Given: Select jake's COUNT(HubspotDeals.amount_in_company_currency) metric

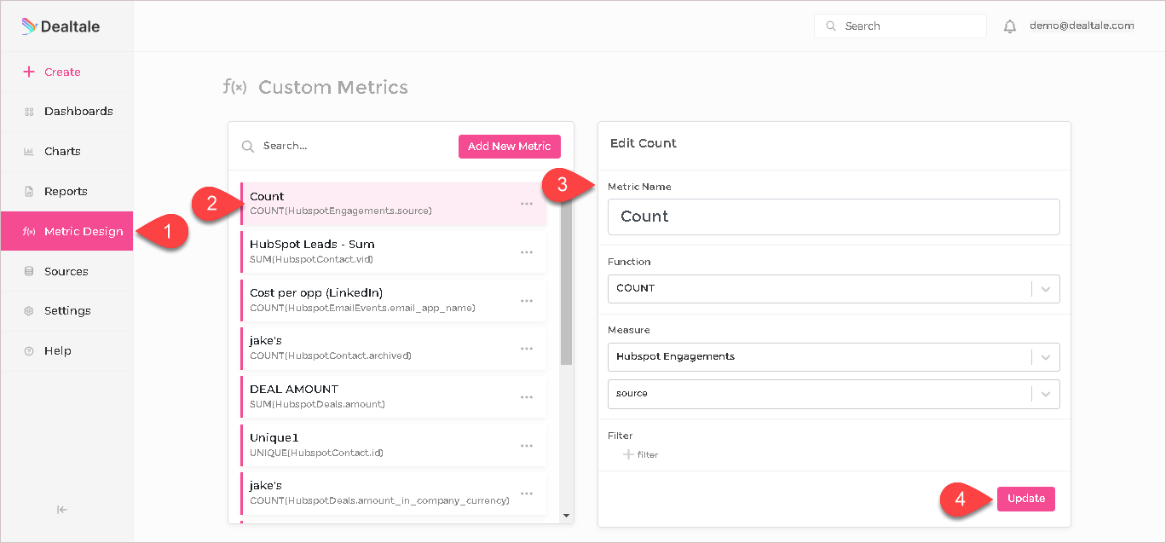Looking at the screenshot, I should click(393, 493).
